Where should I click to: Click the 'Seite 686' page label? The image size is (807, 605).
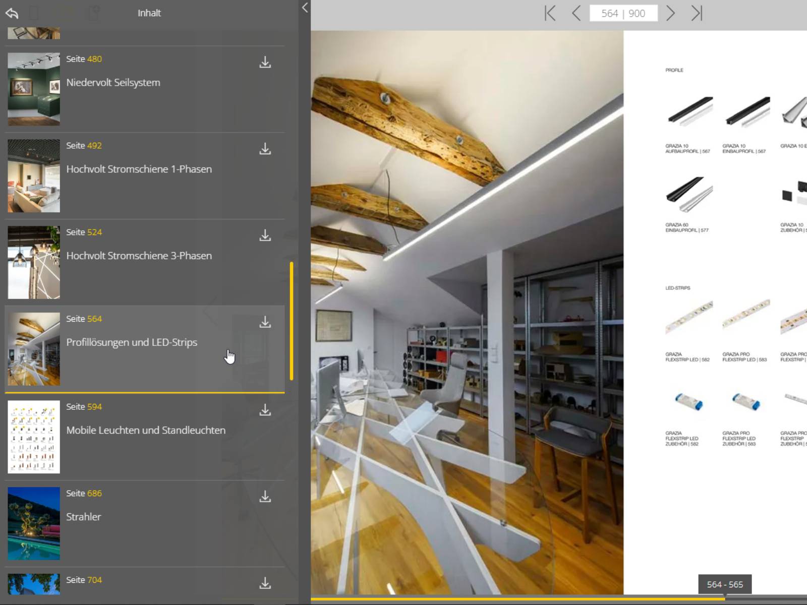pos(84,494)
